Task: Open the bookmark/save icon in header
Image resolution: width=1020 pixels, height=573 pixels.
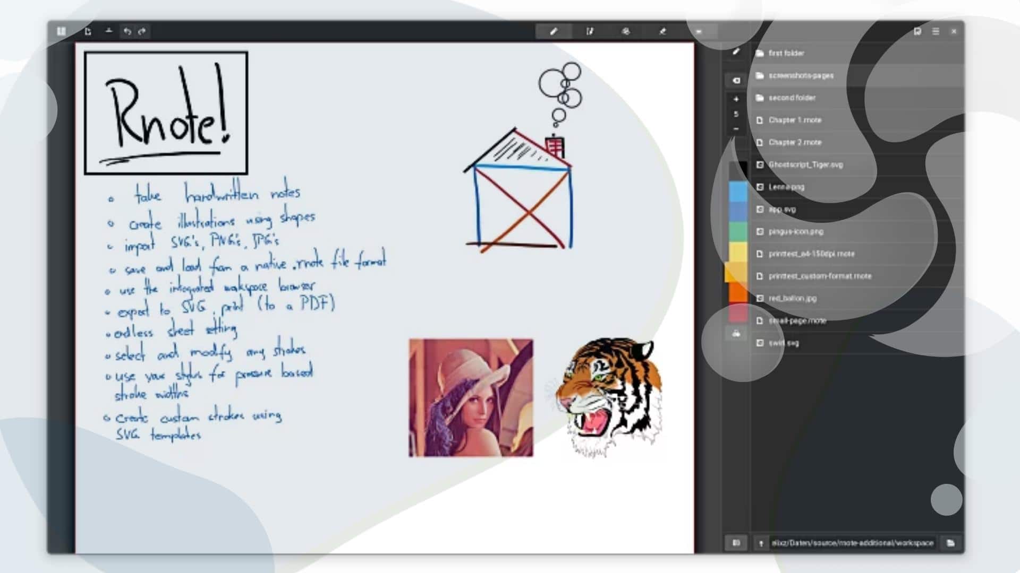Action: (x=917, y=31)
